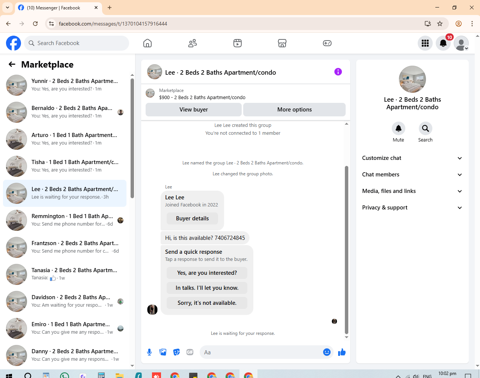Open the Yunnir conversation

click(x=65, y=85)
